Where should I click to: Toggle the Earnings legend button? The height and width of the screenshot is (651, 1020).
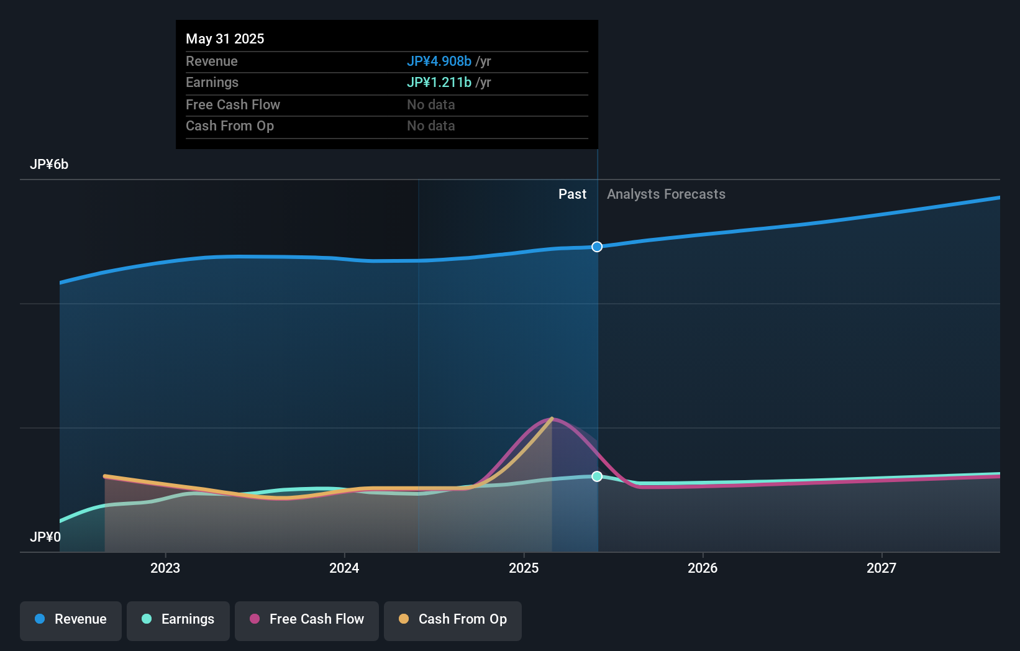pos(178,621)
